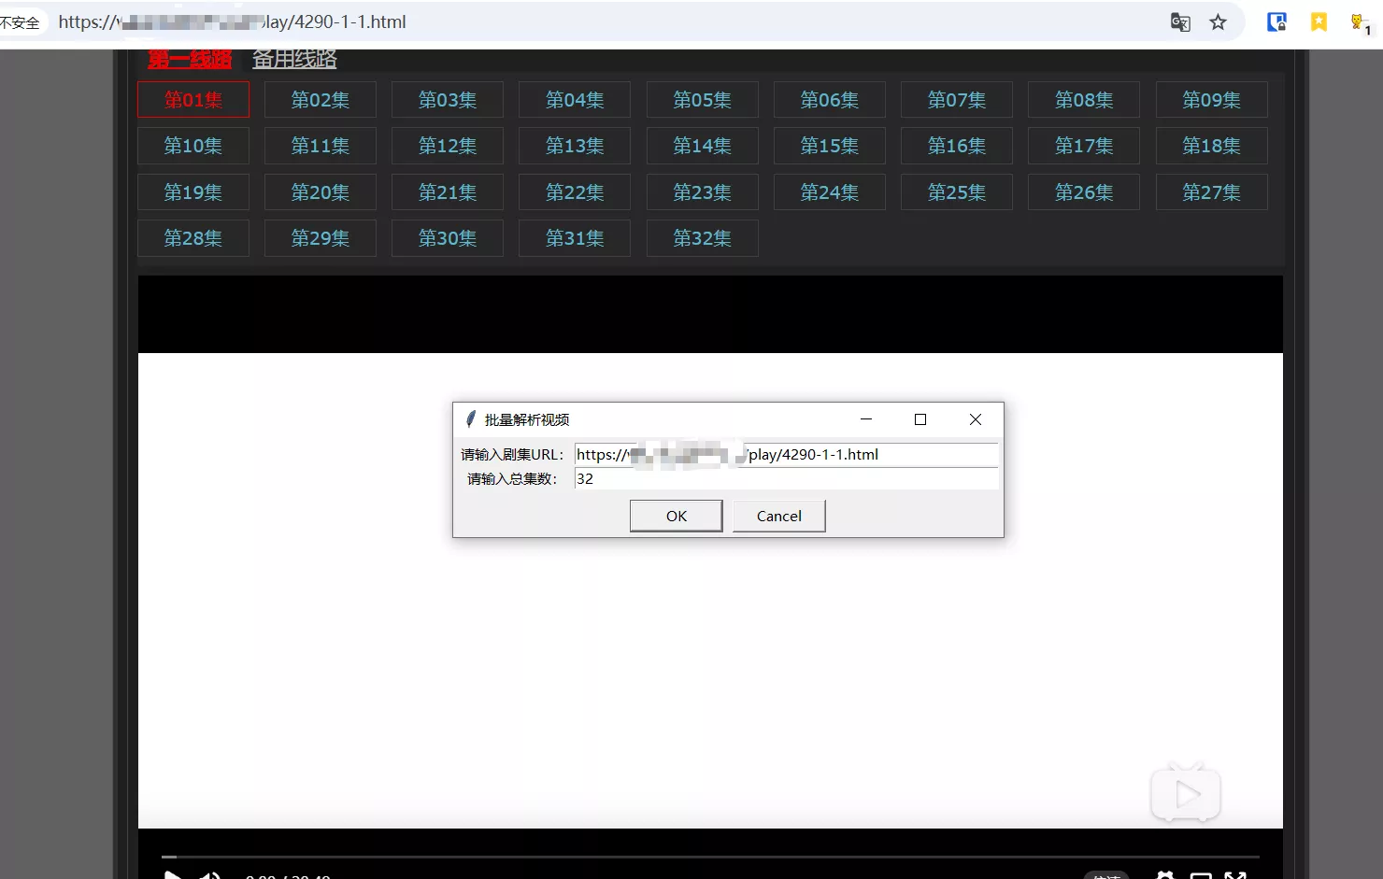Choose episode 第31集
This screenshot has height=879, width=1383.
[x=575, y=238]
